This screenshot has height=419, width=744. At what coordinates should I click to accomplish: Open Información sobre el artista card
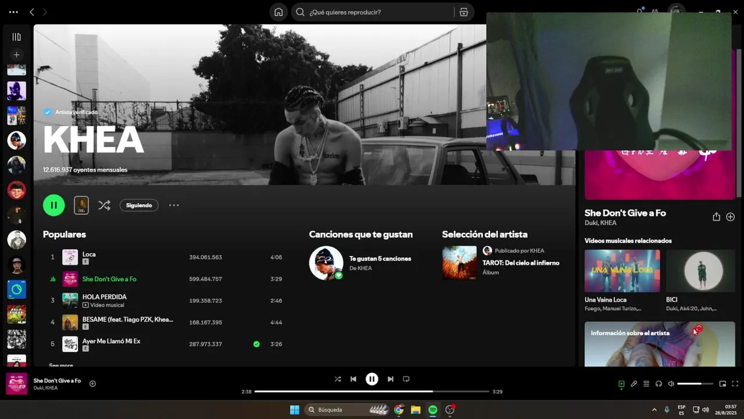[x=660, y=344]
